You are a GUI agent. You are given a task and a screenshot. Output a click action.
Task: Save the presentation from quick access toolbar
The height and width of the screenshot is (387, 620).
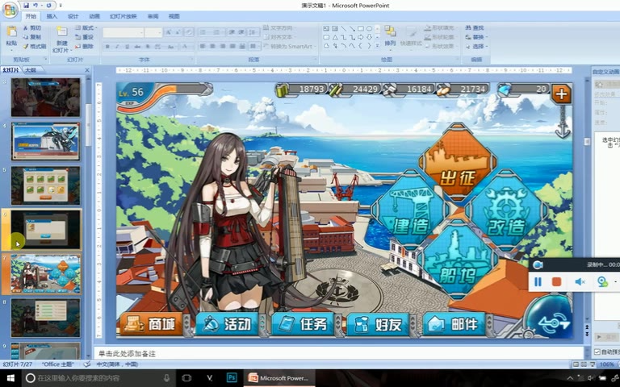26,6
